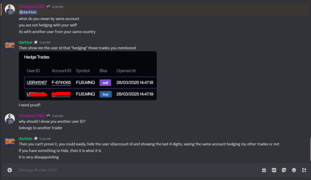Click the 11:41 PM message timestamp
Image resolution: width=311 pixels, height=180 pixels.
coord(45,43)
